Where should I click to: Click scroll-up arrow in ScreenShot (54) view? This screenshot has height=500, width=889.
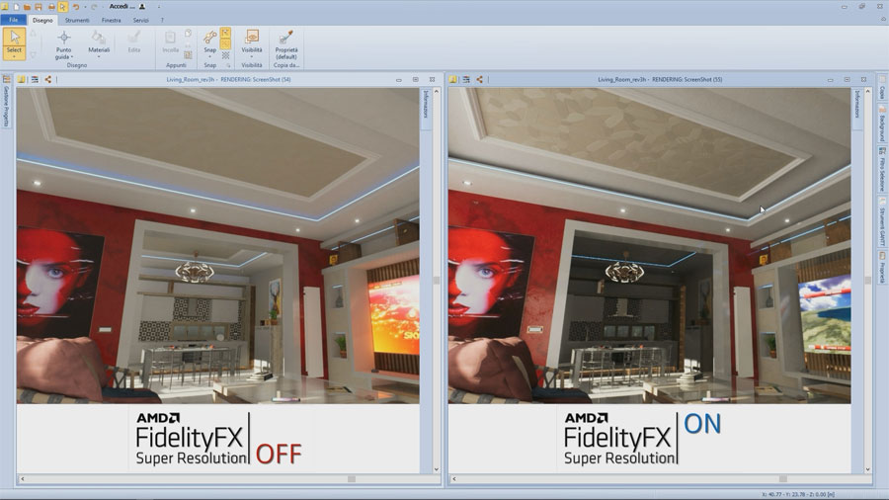(437, 91)
